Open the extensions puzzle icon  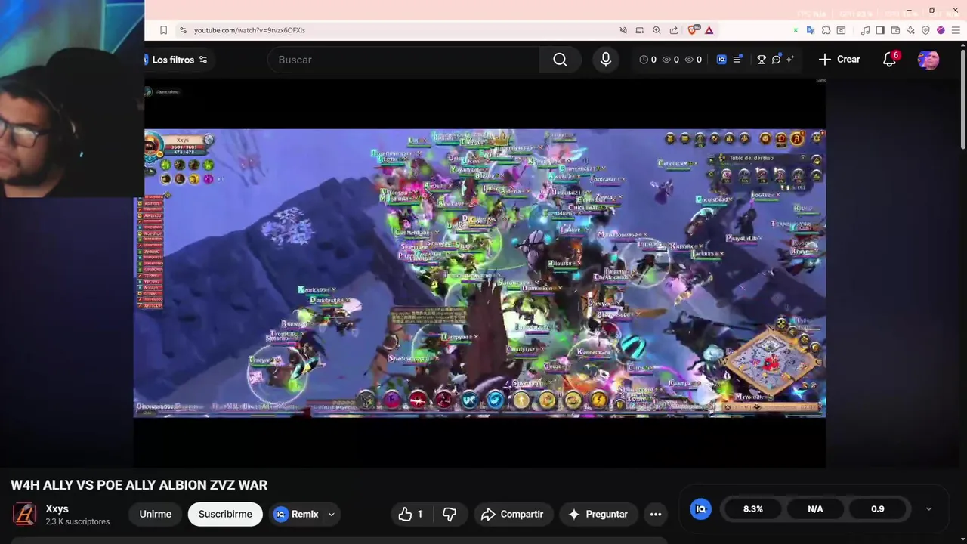826,30
